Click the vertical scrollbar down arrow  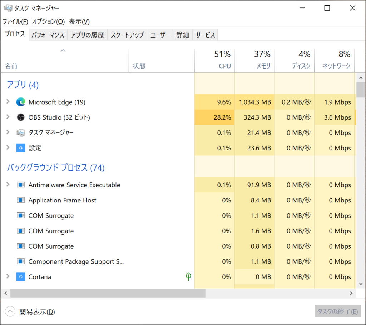pyautogui.click(x=361, y=284)
